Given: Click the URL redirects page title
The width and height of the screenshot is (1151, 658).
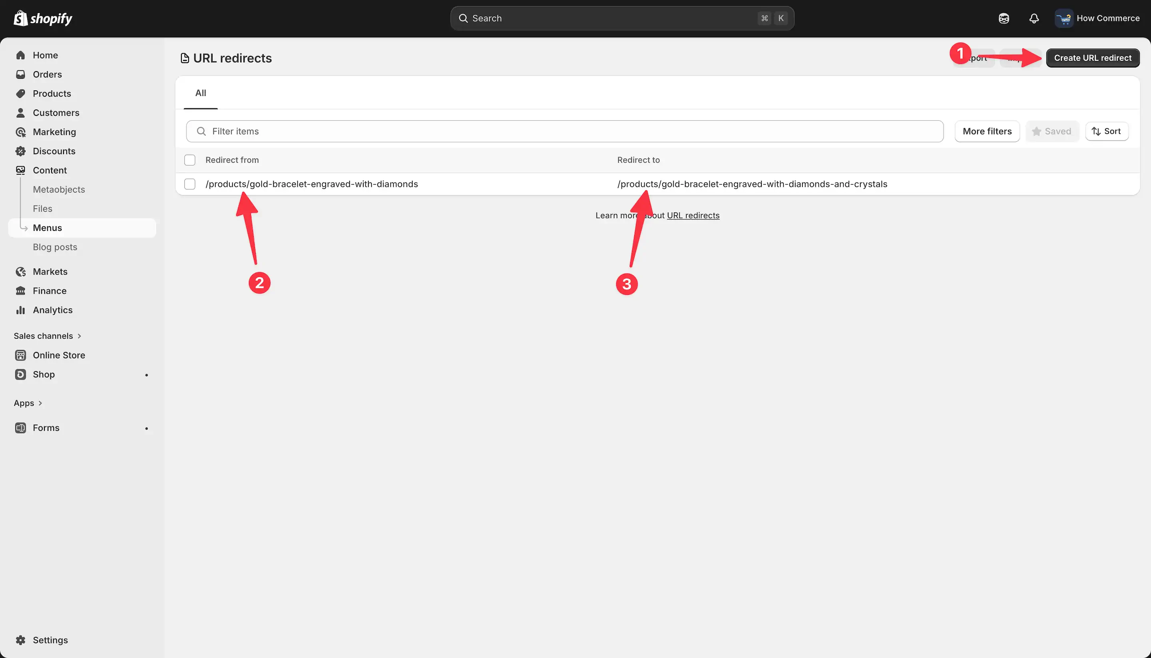Looking at the screenshot, I should click(232, 58).
